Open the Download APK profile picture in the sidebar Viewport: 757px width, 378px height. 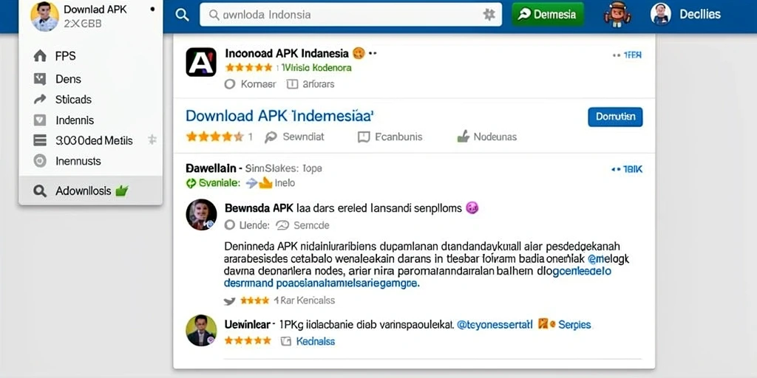pyautogui.click(x=44, y=16)
